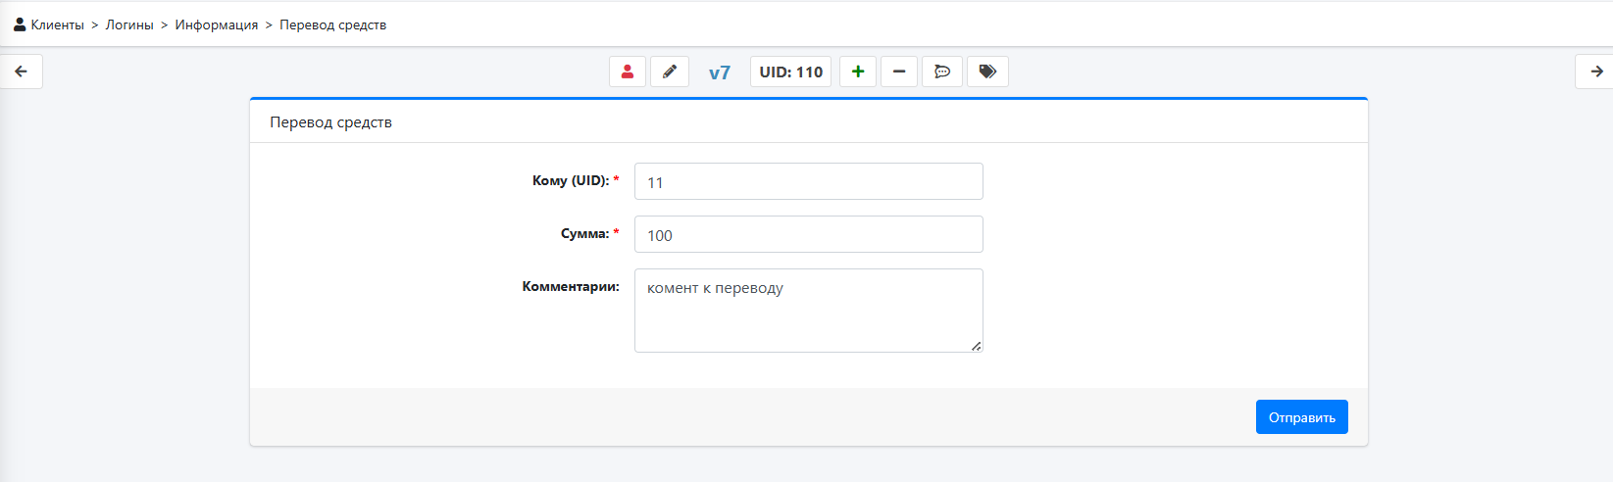Click the UID: 110 button
This screenshot has height=482, width=1613.
click(x=791, y=72)
